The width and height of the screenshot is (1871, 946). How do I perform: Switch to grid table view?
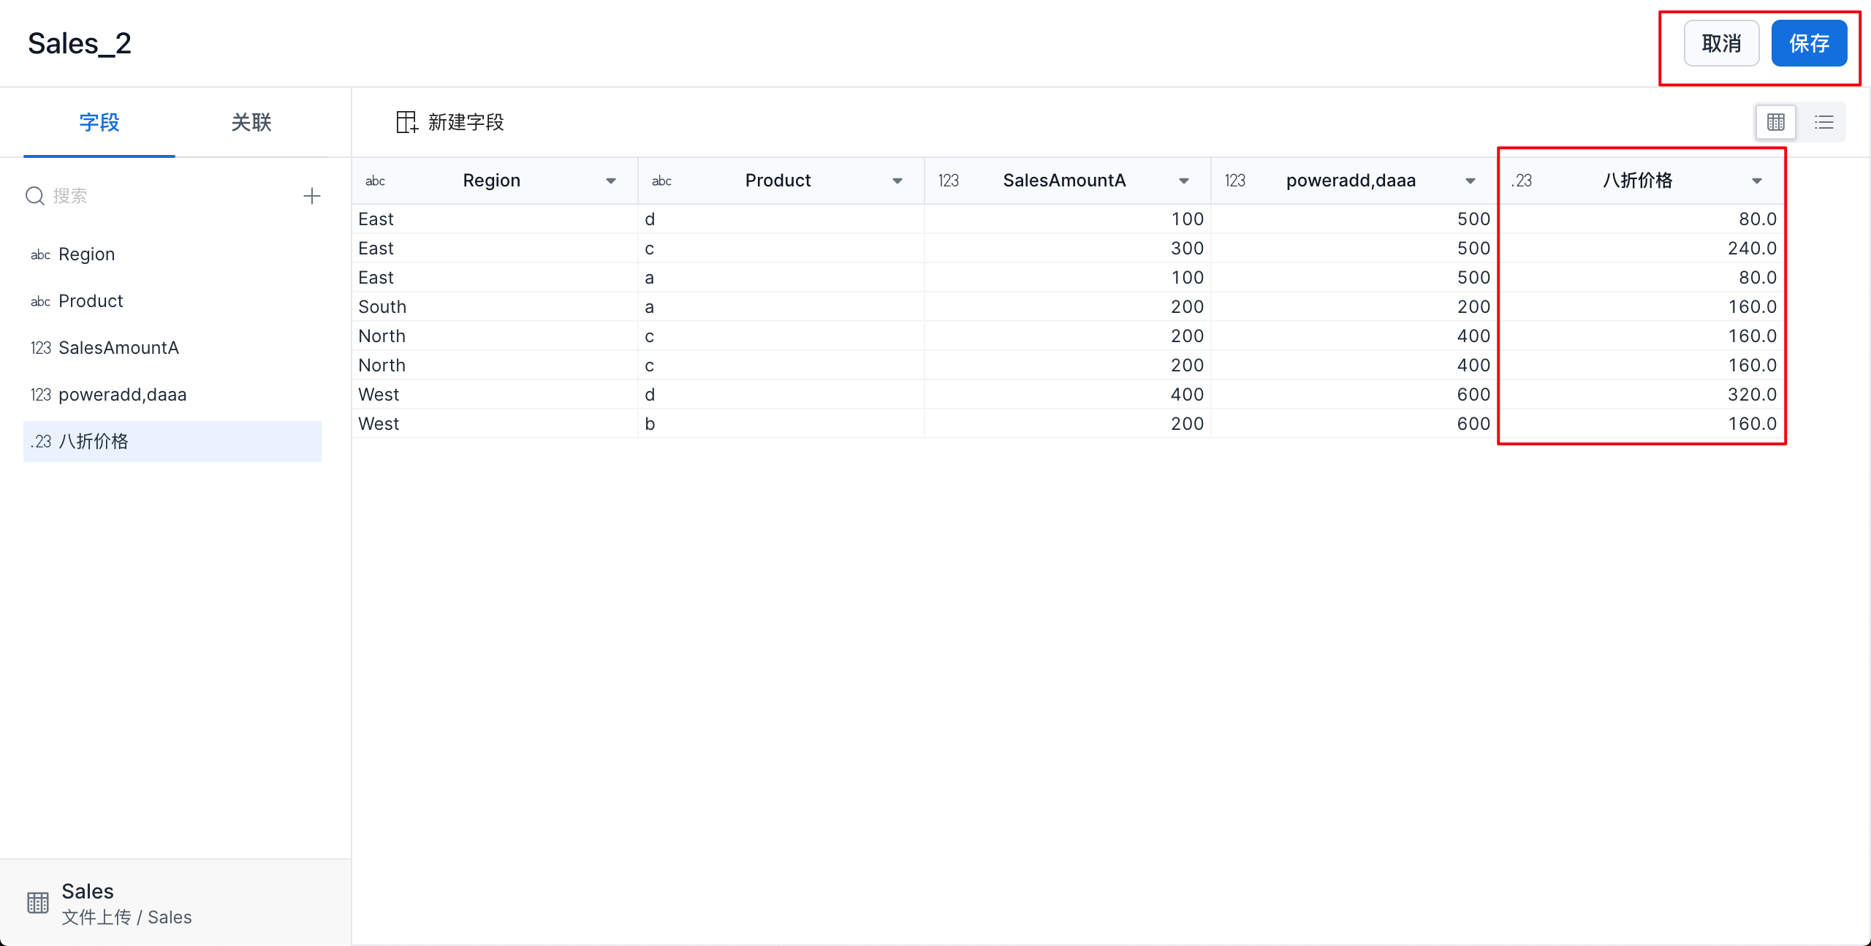click(1775, 122)
